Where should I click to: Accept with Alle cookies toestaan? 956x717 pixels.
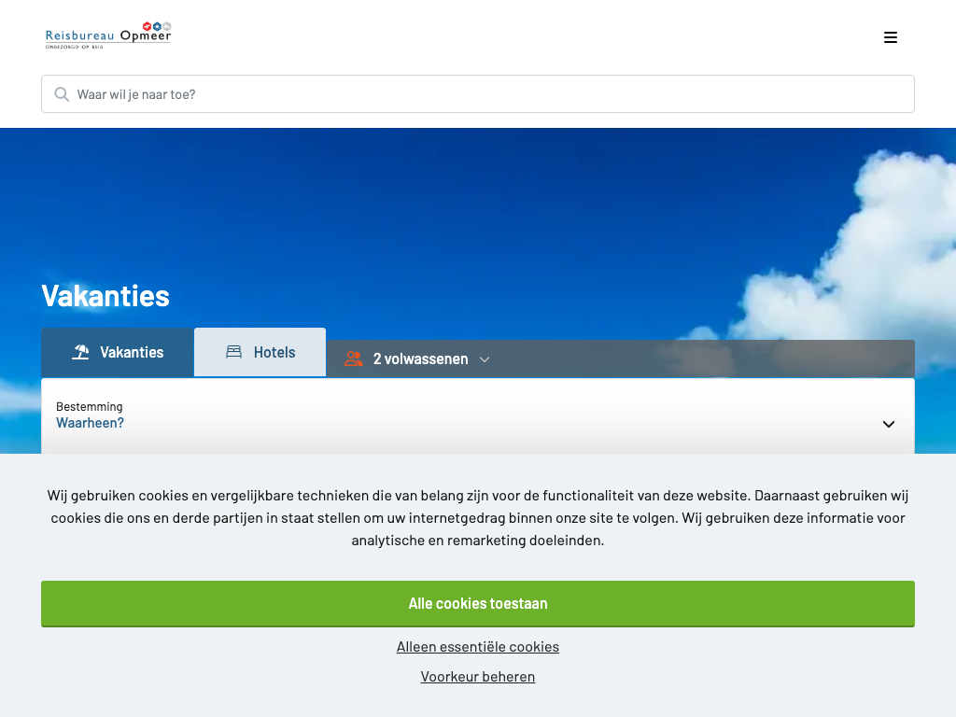[477, 604]
